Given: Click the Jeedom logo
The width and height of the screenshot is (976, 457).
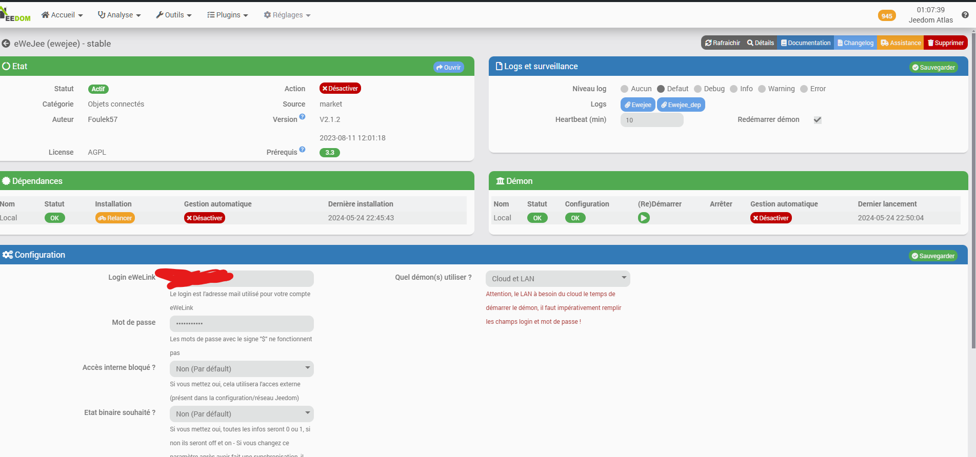Looking at the screenshot, I should click(15, 15).
